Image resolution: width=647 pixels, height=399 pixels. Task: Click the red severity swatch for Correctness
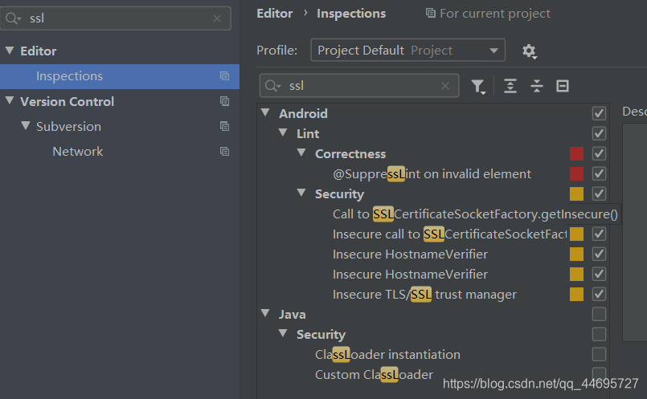click(x=576, y=154)
